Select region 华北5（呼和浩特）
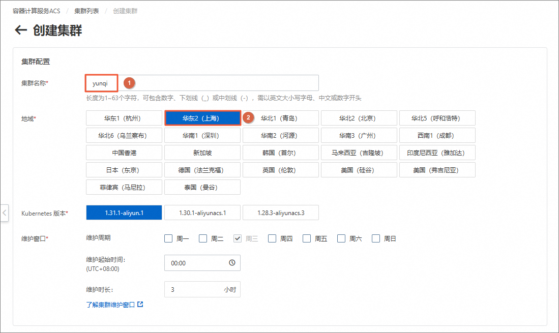The image size is (559, 333). coord(437,118)
